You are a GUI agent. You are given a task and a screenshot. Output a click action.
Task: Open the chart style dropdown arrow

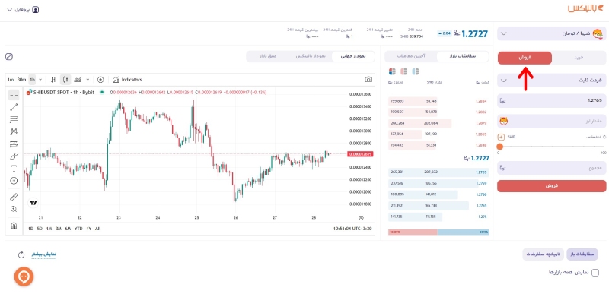coord(88,80)
